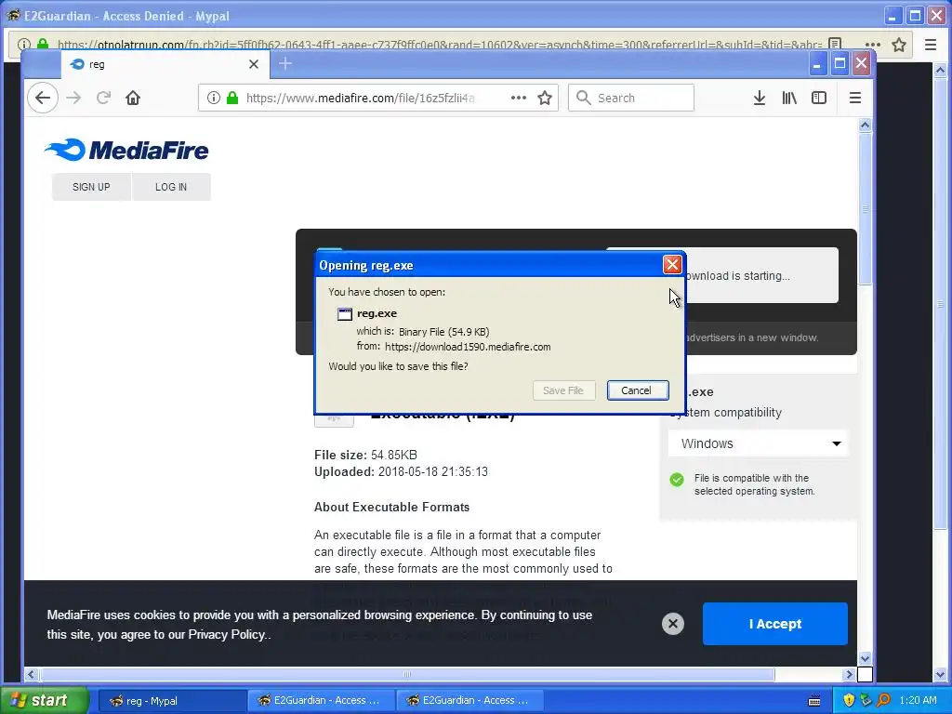Image resolution: width=952 pixels, height=714 pixels.
Task: Cancel the reg.exe download dialog
Action: pyautogui.click(x=638, y=390)
